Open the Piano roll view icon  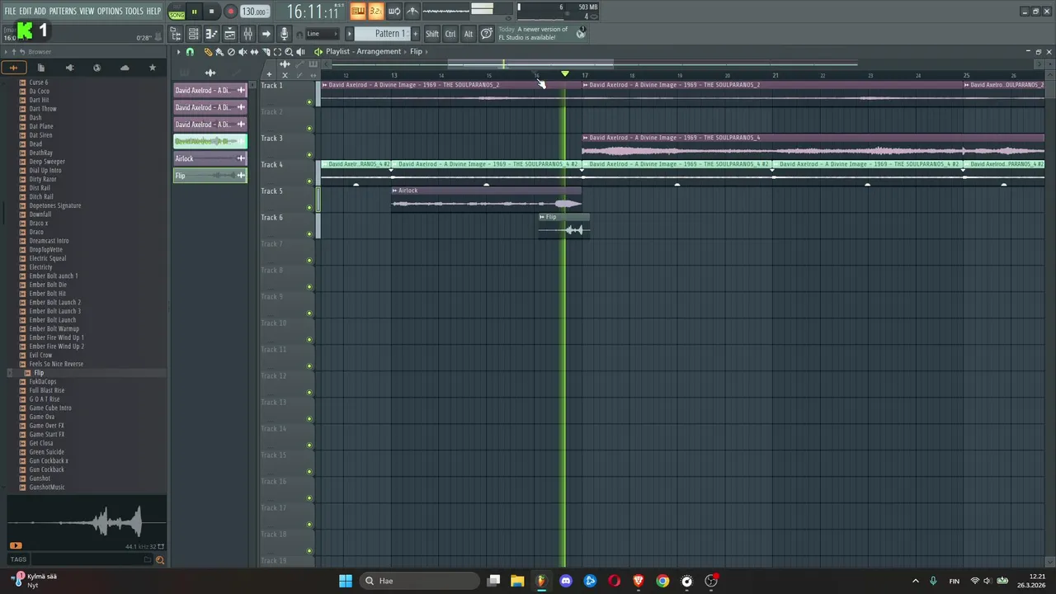pyautogui.click(x=212, y=34)
